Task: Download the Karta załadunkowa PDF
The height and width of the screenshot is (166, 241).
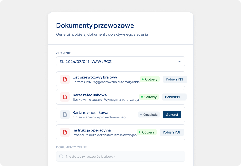Action: tap(174, 97)
